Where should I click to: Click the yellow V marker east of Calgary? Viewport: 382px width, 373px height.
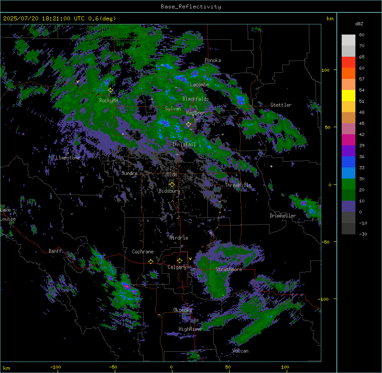click(190, 259)
